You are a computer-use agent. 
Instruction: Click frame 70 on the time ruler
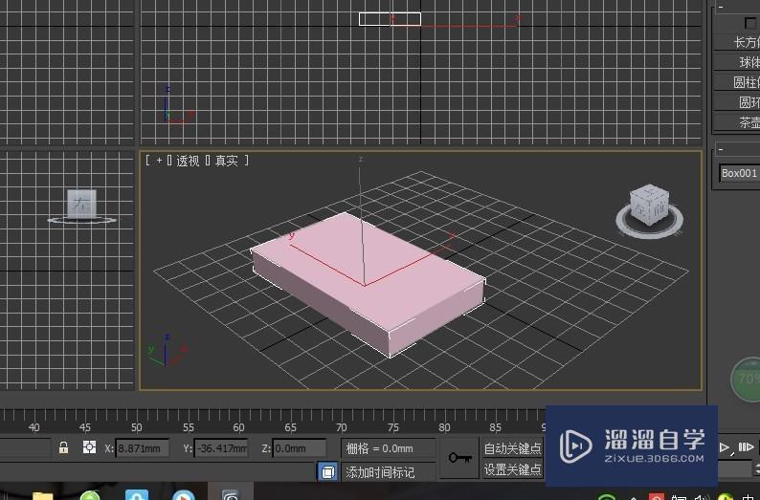pos(341,427)
